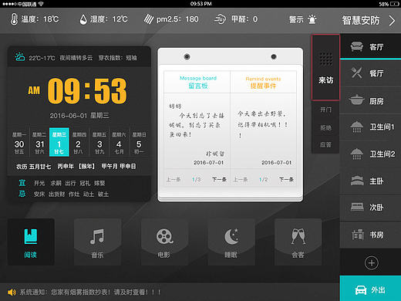Image resolution: width=401 pixels, height=301 pixels.
Task: Switch to 留言板 Message board tab
Action: (197, 82)
